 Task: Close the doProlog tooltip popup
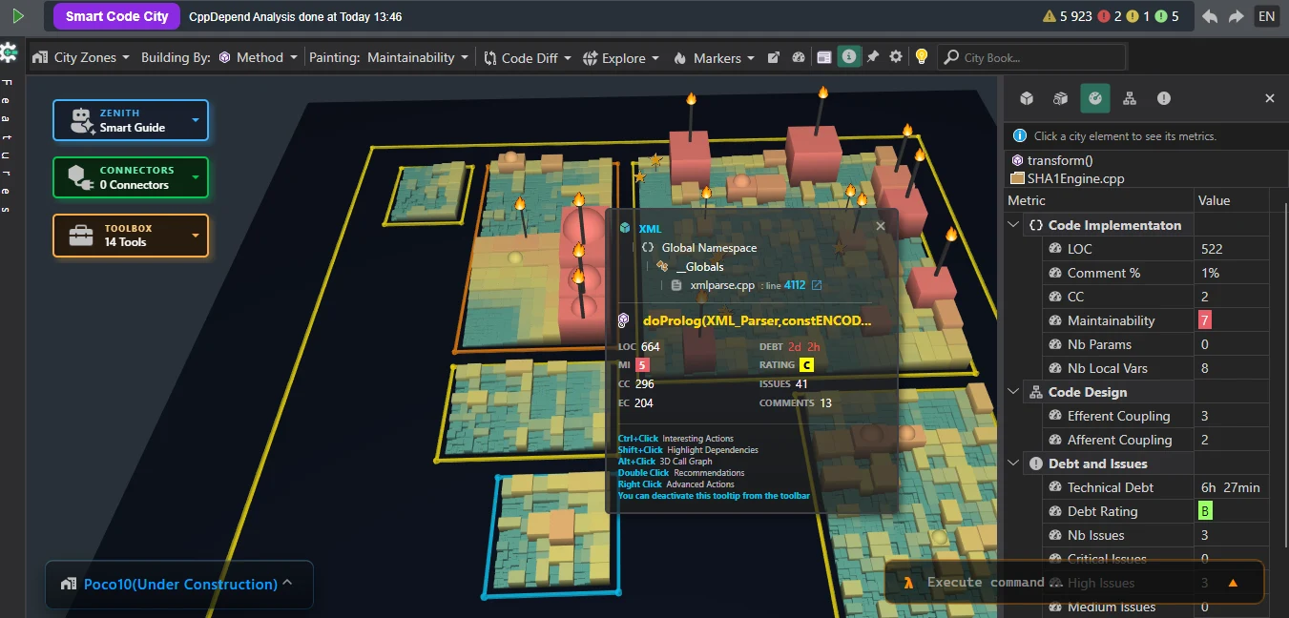point(881,226)
